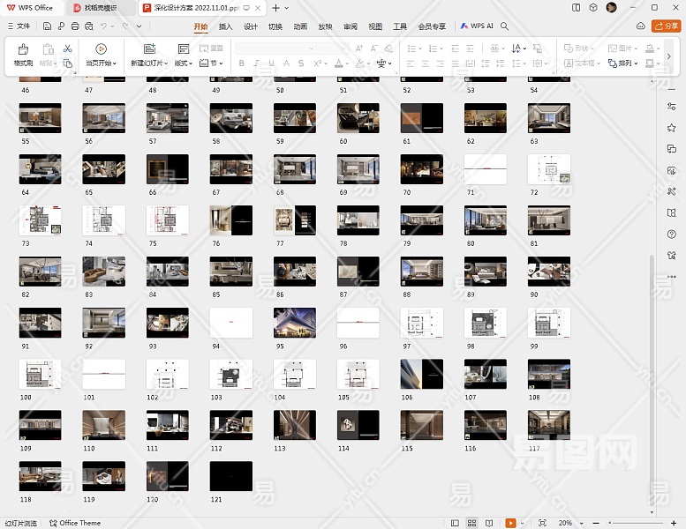Select slide thumbnail number 95
The image size is (686, 529).
[x=294, y=323]
